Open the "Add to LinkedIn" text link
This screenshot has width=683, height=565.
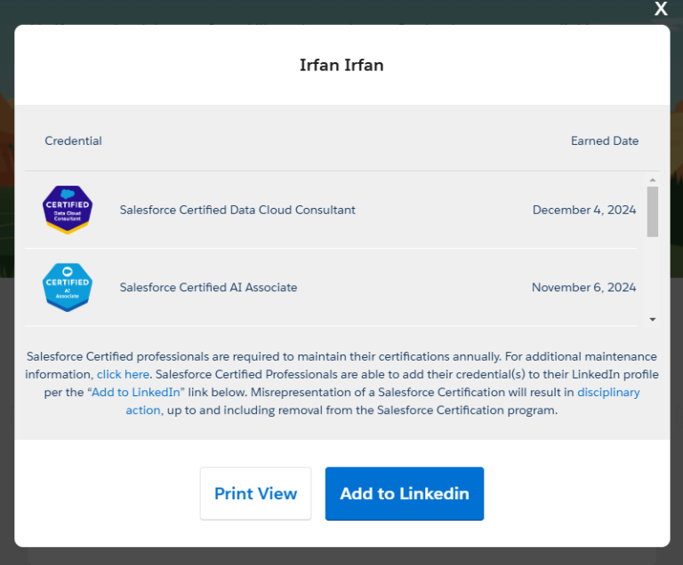136,392
